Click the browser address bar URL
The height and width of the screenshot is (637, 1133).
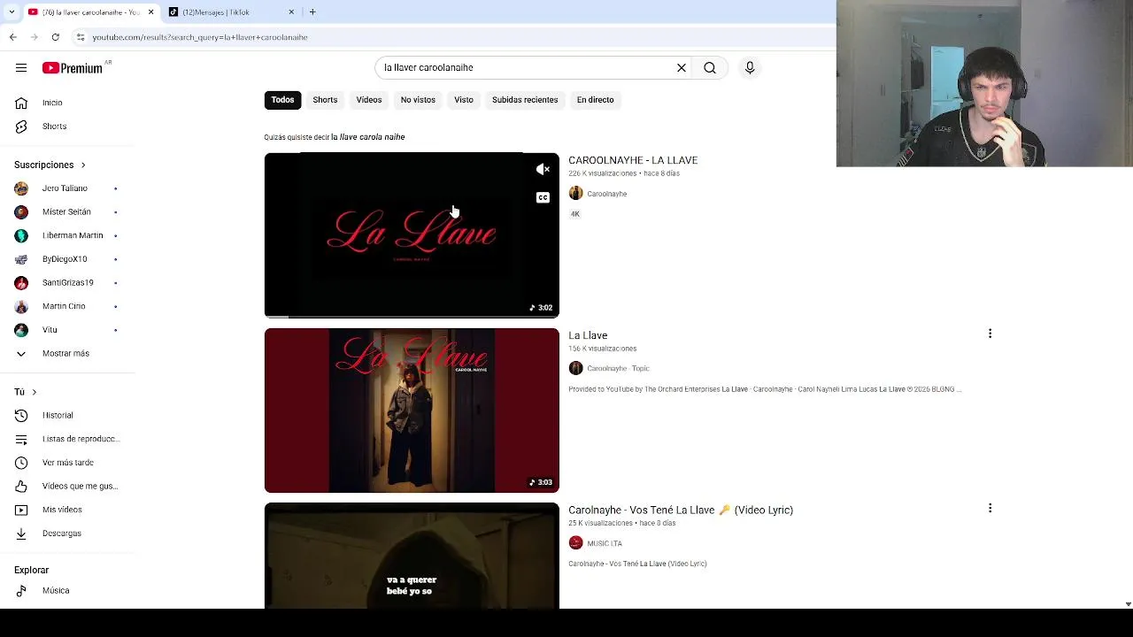[200, 37]
